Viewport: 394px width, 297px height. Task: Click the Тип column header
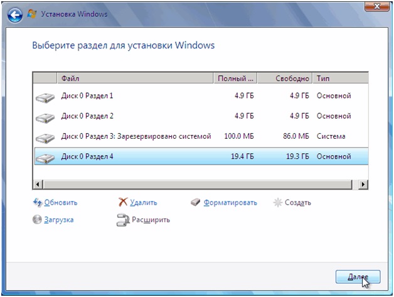(339, 78)
